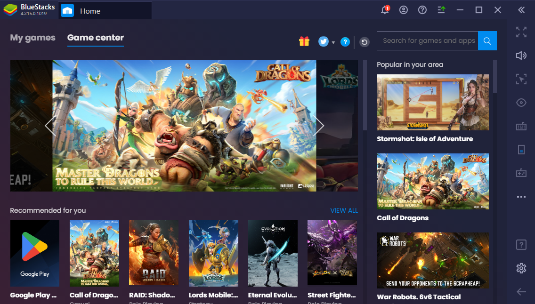Open Street Fighter recommended tile
The image size is (535, 304).
coord(332,253)
